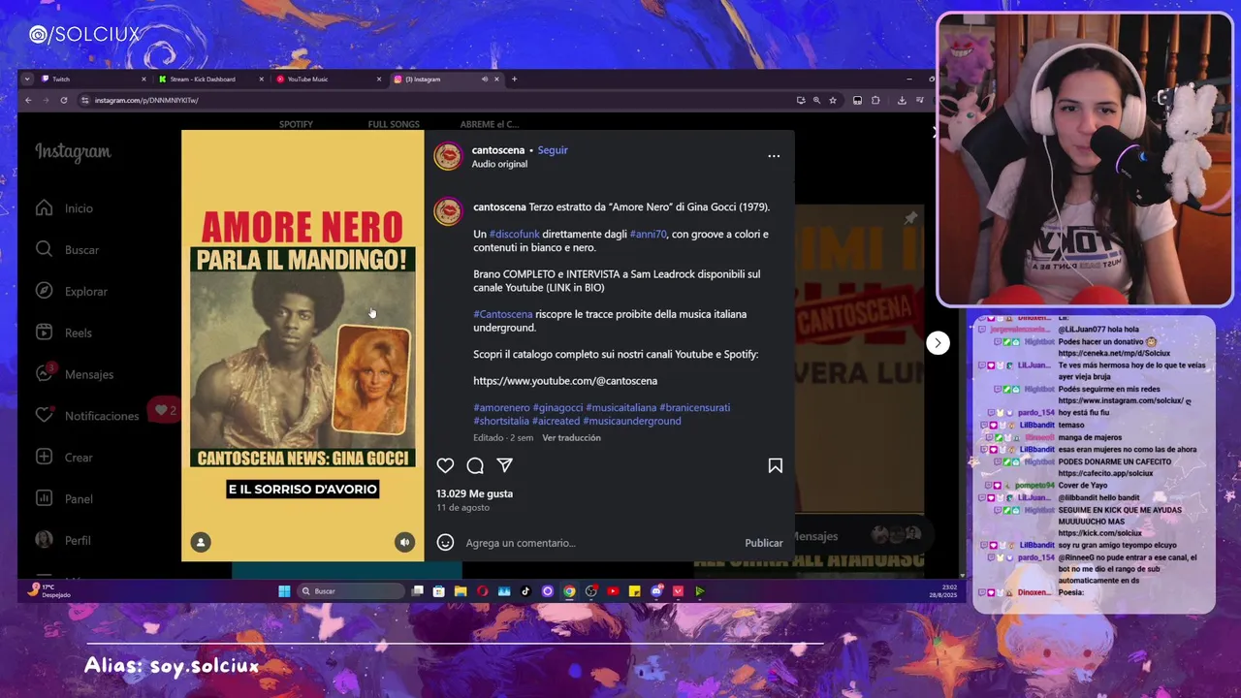The height and width of the screenshot is (698, 1241).
Task: Open the Windows Start menu
Action: (284, 591)
